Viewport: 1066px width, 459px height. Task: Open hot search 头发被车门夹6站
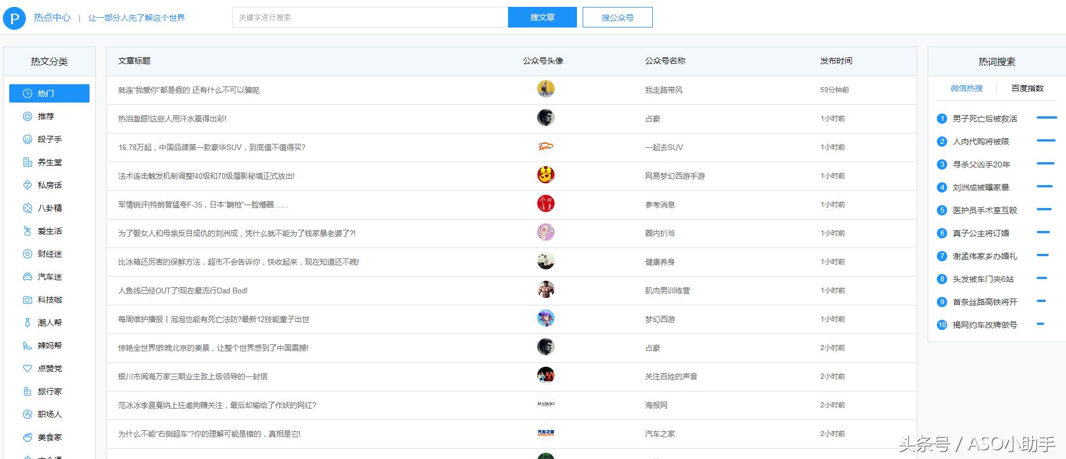[x=983, y=279]
